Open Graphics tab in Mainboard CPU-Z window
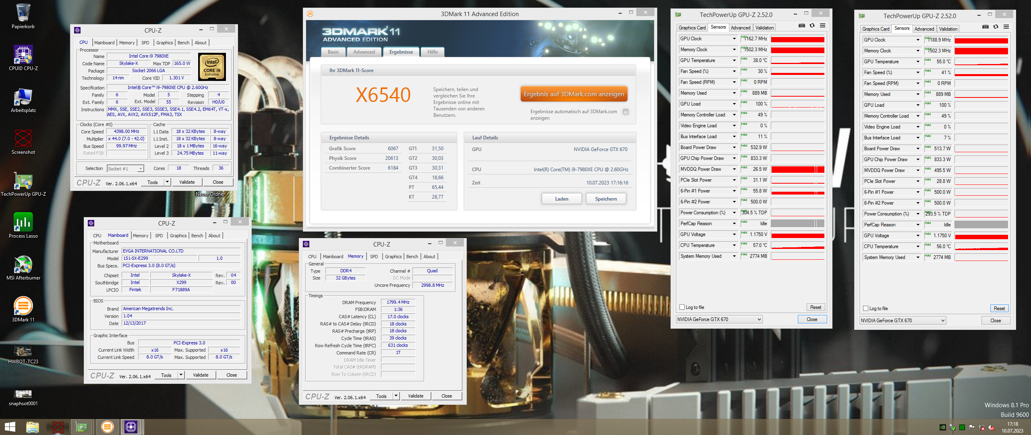 (x=178, y=236)
